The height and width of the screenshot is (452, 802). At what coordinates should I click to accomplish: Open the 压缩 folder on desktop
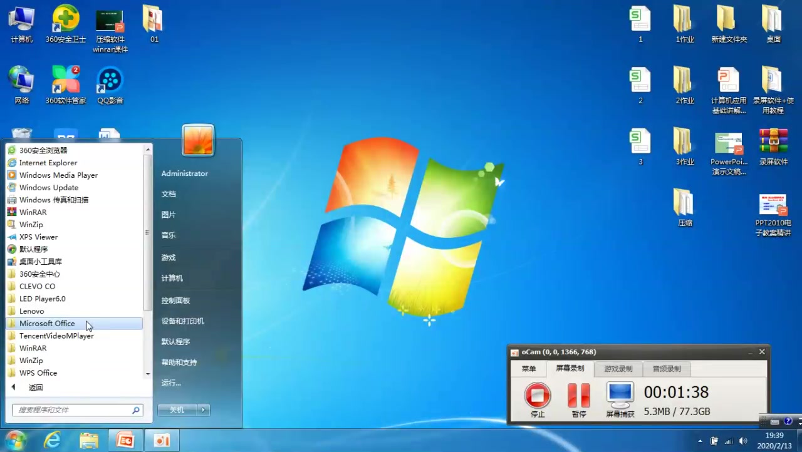click(685, 208)
